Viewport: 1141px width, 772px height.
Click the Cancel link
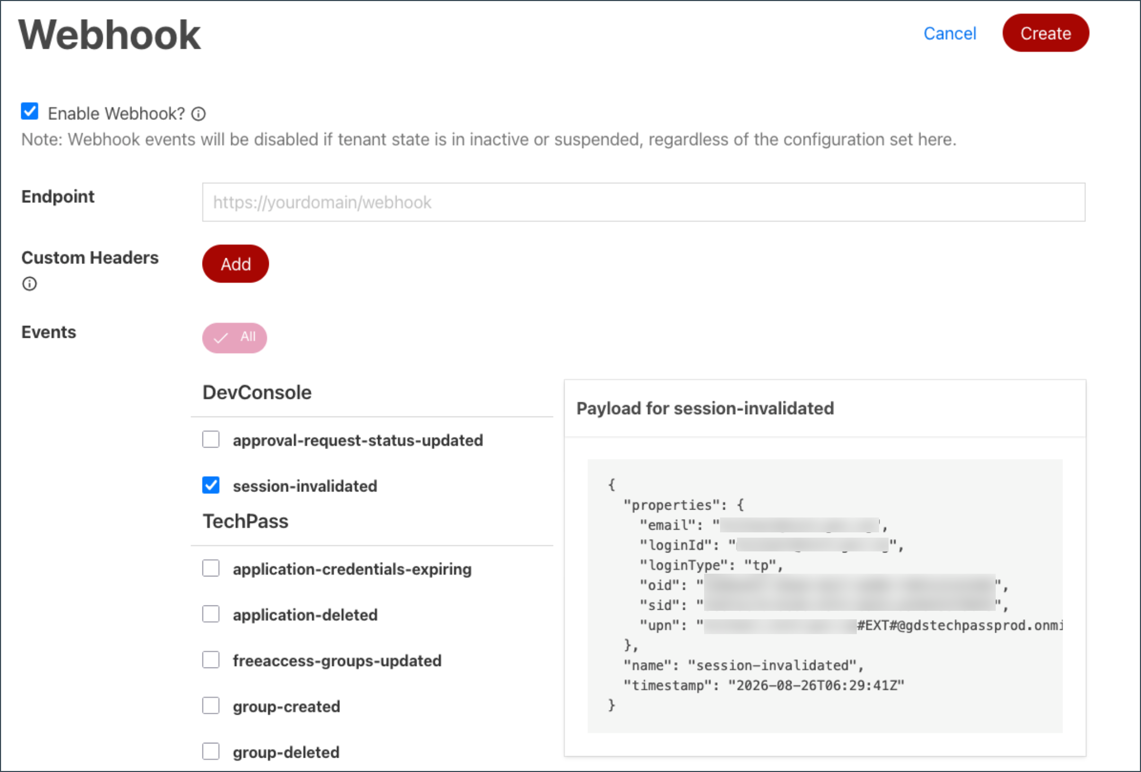[x=950, y=33]
